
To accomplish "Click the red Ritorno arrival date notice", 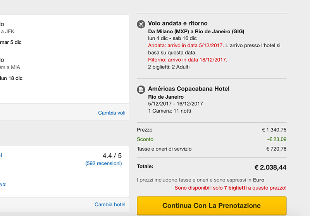I will tap(188, 60).
